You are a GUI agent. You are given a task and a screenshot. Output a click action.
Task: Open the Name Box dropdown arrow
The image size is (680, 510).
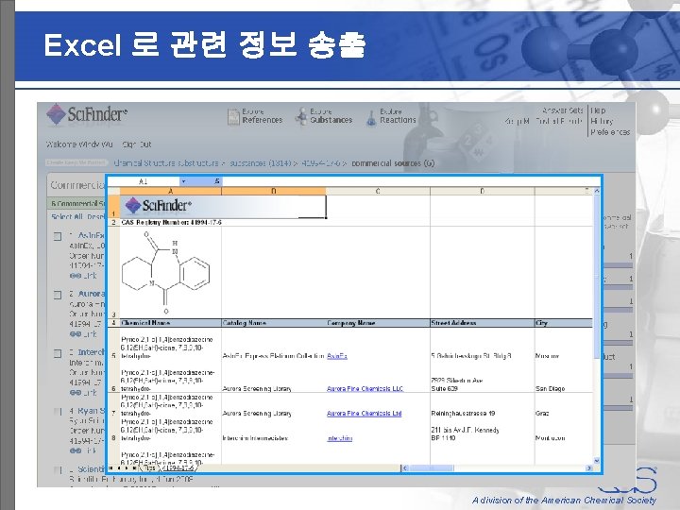click(183, 181)
